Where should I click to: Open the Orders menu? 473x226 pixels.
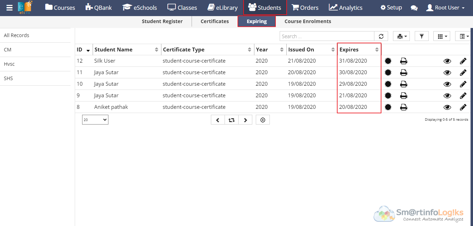[305, 8]
